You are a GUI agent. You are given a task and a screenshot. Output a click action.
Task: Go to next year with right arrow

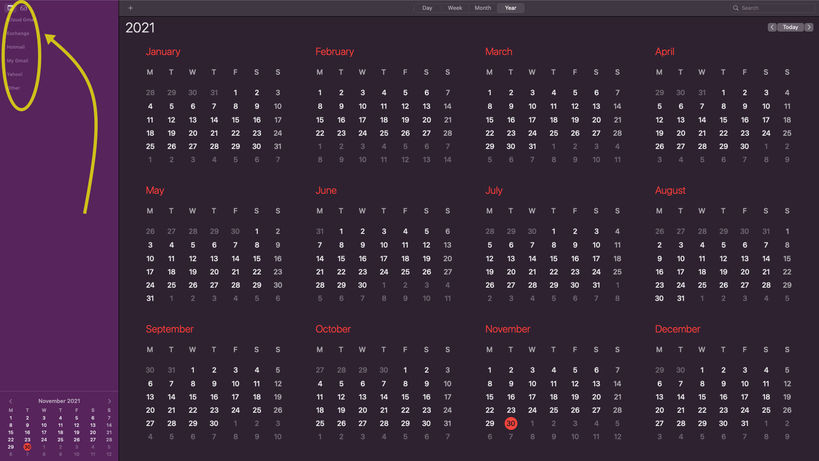809,27
